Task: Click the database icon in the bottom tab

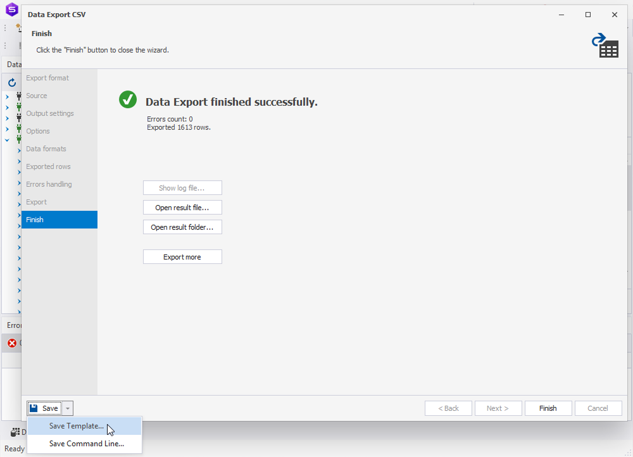Action: point(14,432)
